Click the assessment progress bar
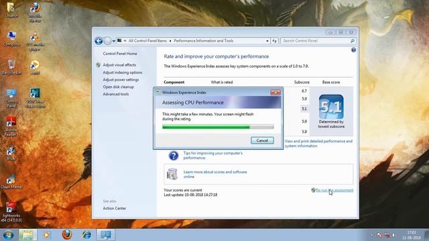This screenshot has height=241, width=429. pyautogui.click(x=218, y=127)
